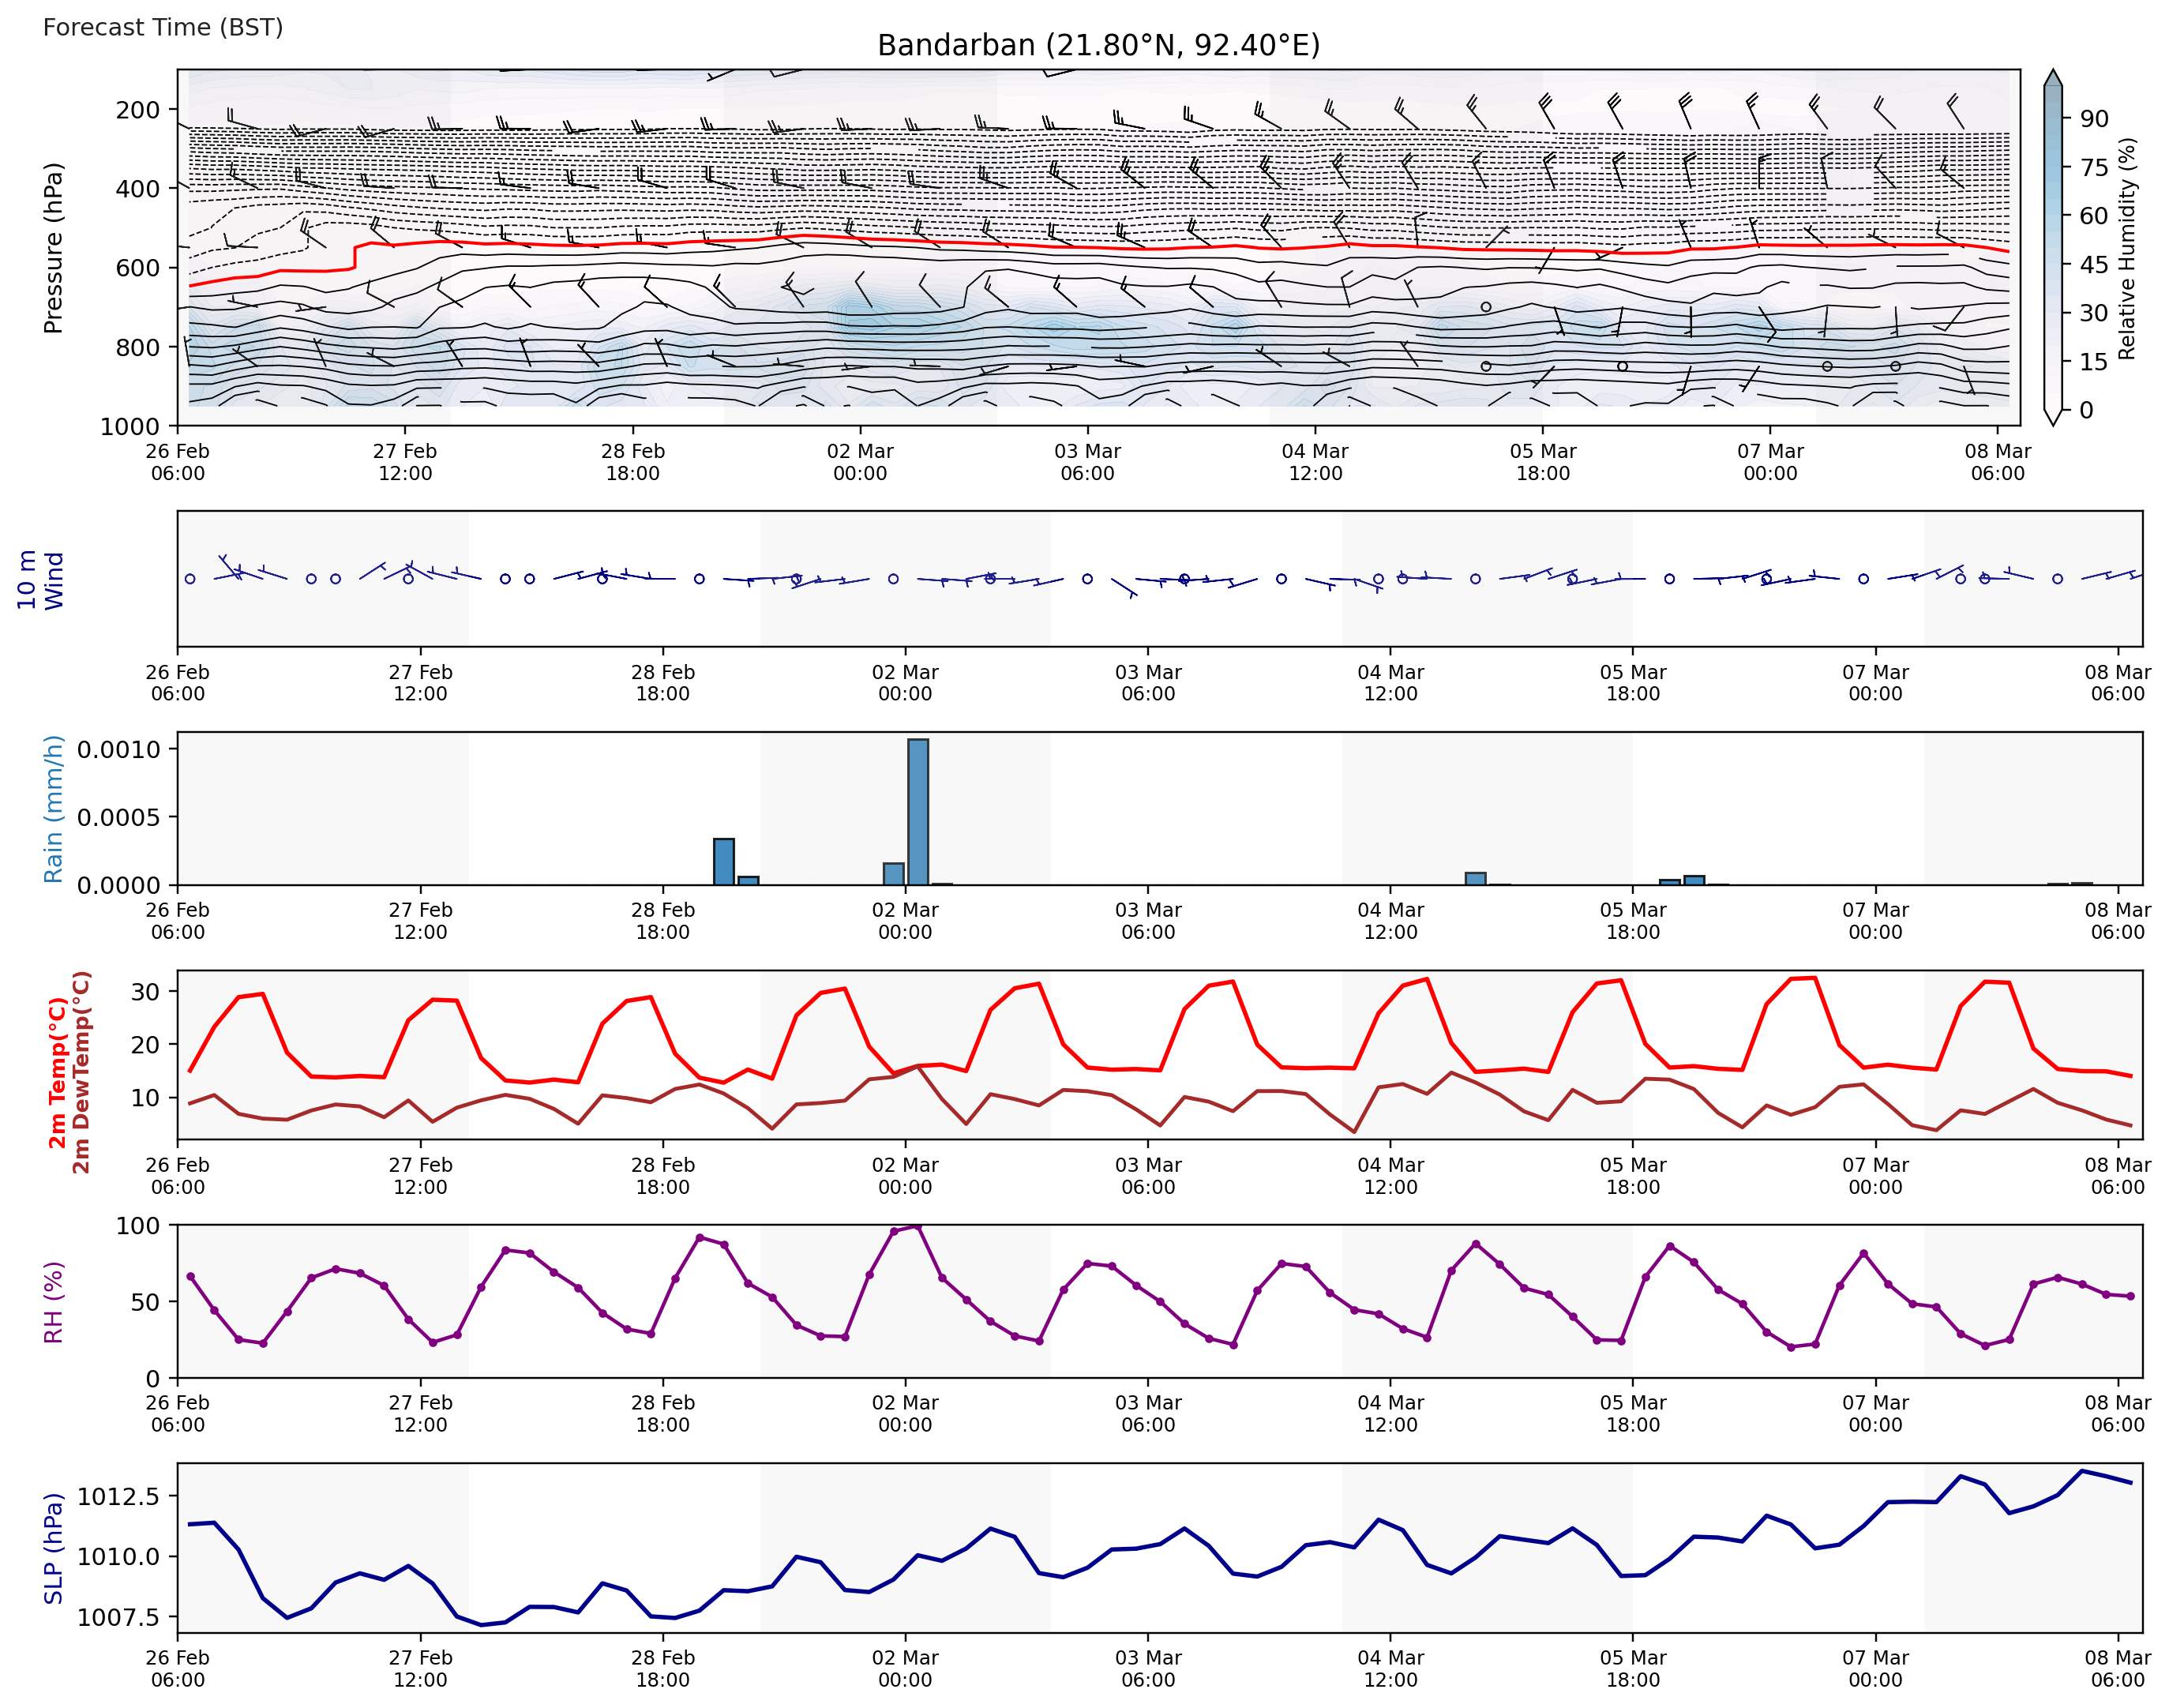Click the rain bar near 28 Feb 18:00
The width and height of the screenshot is (2169, 1708).
point(723,861)
